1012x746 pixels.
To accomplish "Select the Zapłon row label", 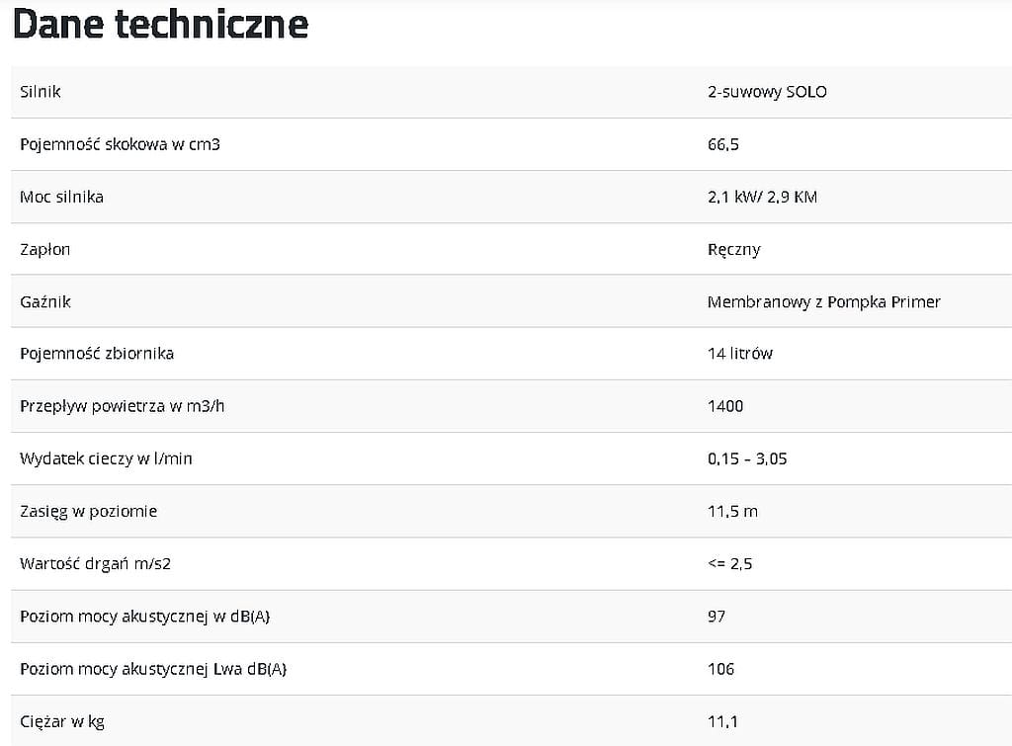I will point(45,250).
